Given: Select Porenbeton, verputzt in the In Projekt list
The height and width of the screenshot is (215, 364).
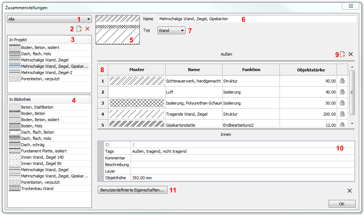Looking at the screenshot, I should click(x=49, y=79).
